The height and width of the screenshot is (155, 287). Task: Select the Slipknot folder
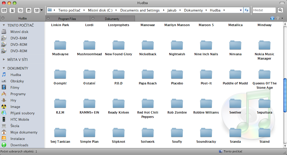point(119,133)
